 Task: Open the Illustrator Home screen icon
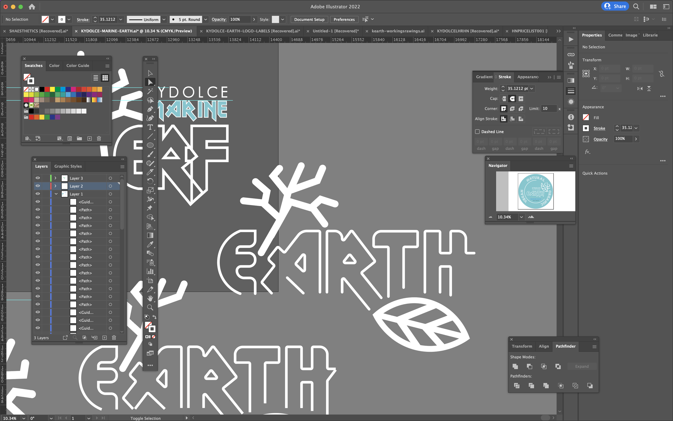32,6
